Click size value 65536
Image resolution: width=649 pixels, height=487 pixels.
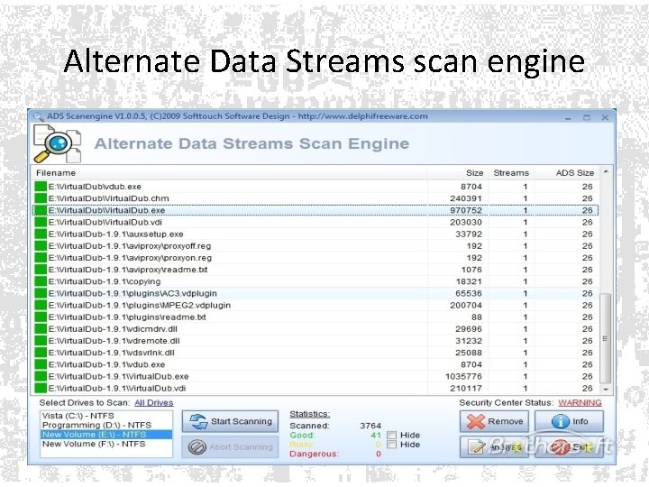point(469,294)
